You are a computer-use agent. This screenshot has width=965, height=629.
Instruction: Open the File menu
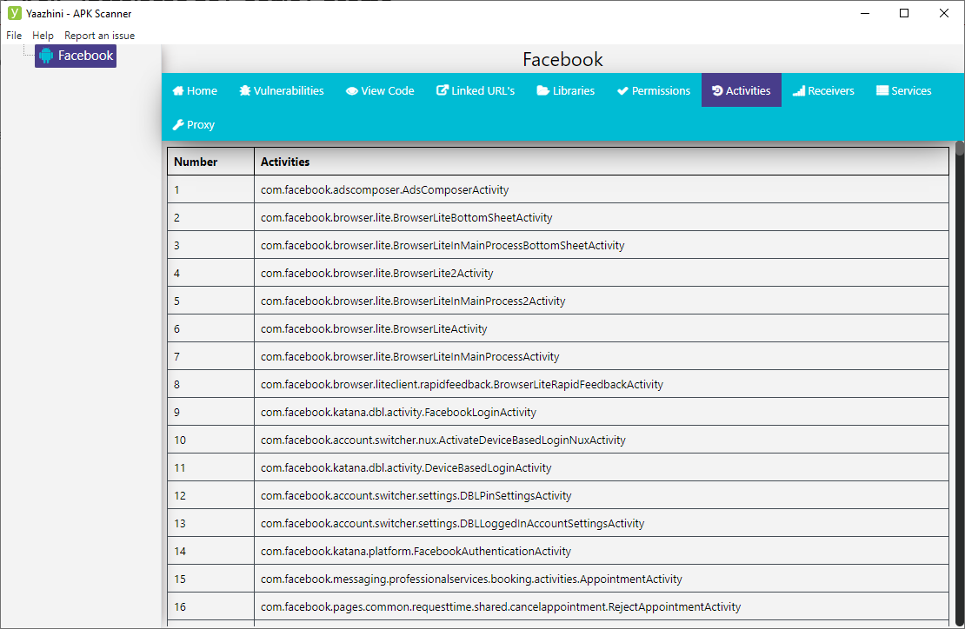coord(14,36)
